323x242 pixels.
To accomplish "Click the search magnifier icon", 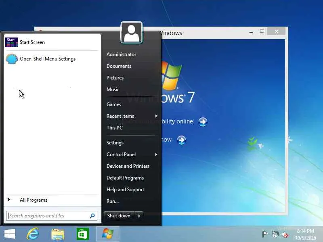I will coord(92,216).
